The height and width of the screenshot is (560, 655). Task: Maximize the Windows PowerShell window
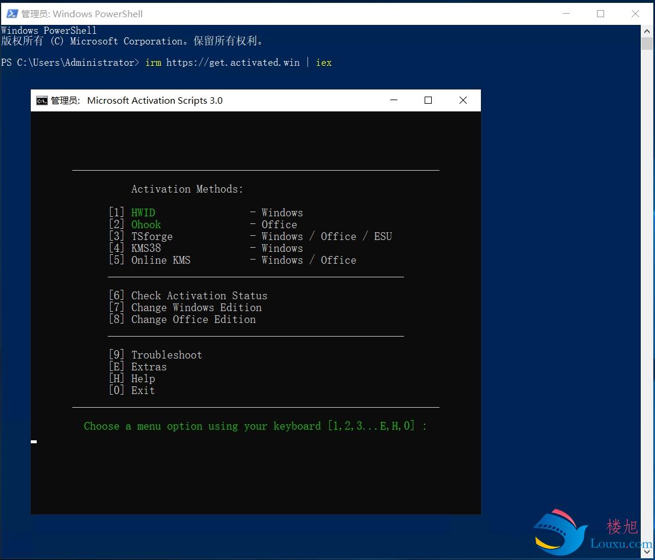point(601,14)
